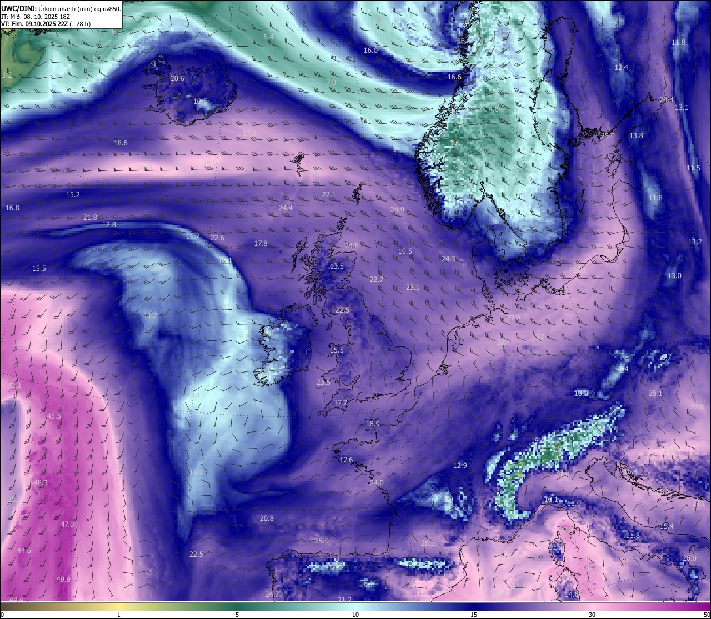Click the 13.1 value label

[x=682, y=107]
